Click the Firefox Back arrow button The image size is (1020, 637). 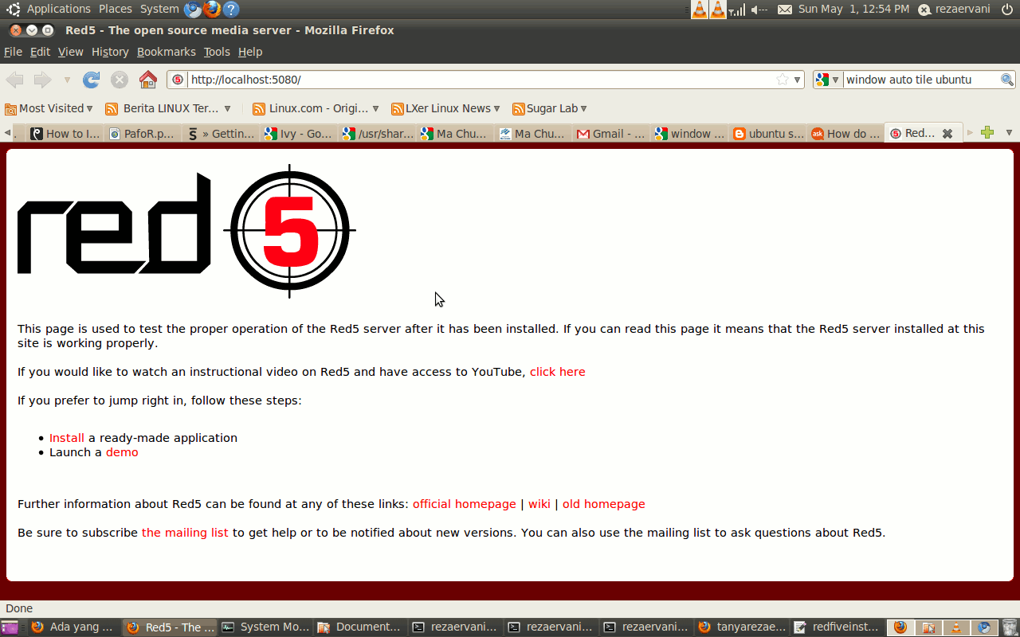click(15, 80)
